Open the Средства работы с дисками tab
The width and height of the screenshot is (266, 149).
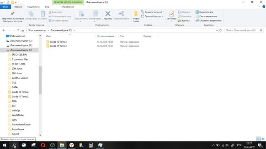pos(68,2)
